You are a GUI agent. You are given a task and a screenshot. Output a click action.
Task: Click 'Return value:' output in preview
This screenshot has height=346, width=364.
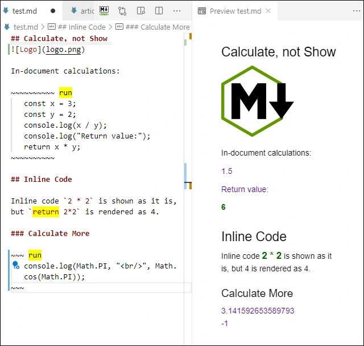pos(245,189)
